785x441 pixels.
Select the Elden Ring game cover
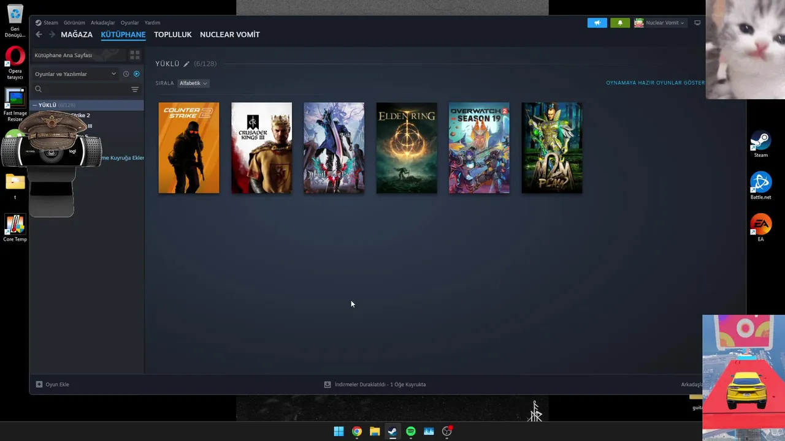(x=407, y=148)
